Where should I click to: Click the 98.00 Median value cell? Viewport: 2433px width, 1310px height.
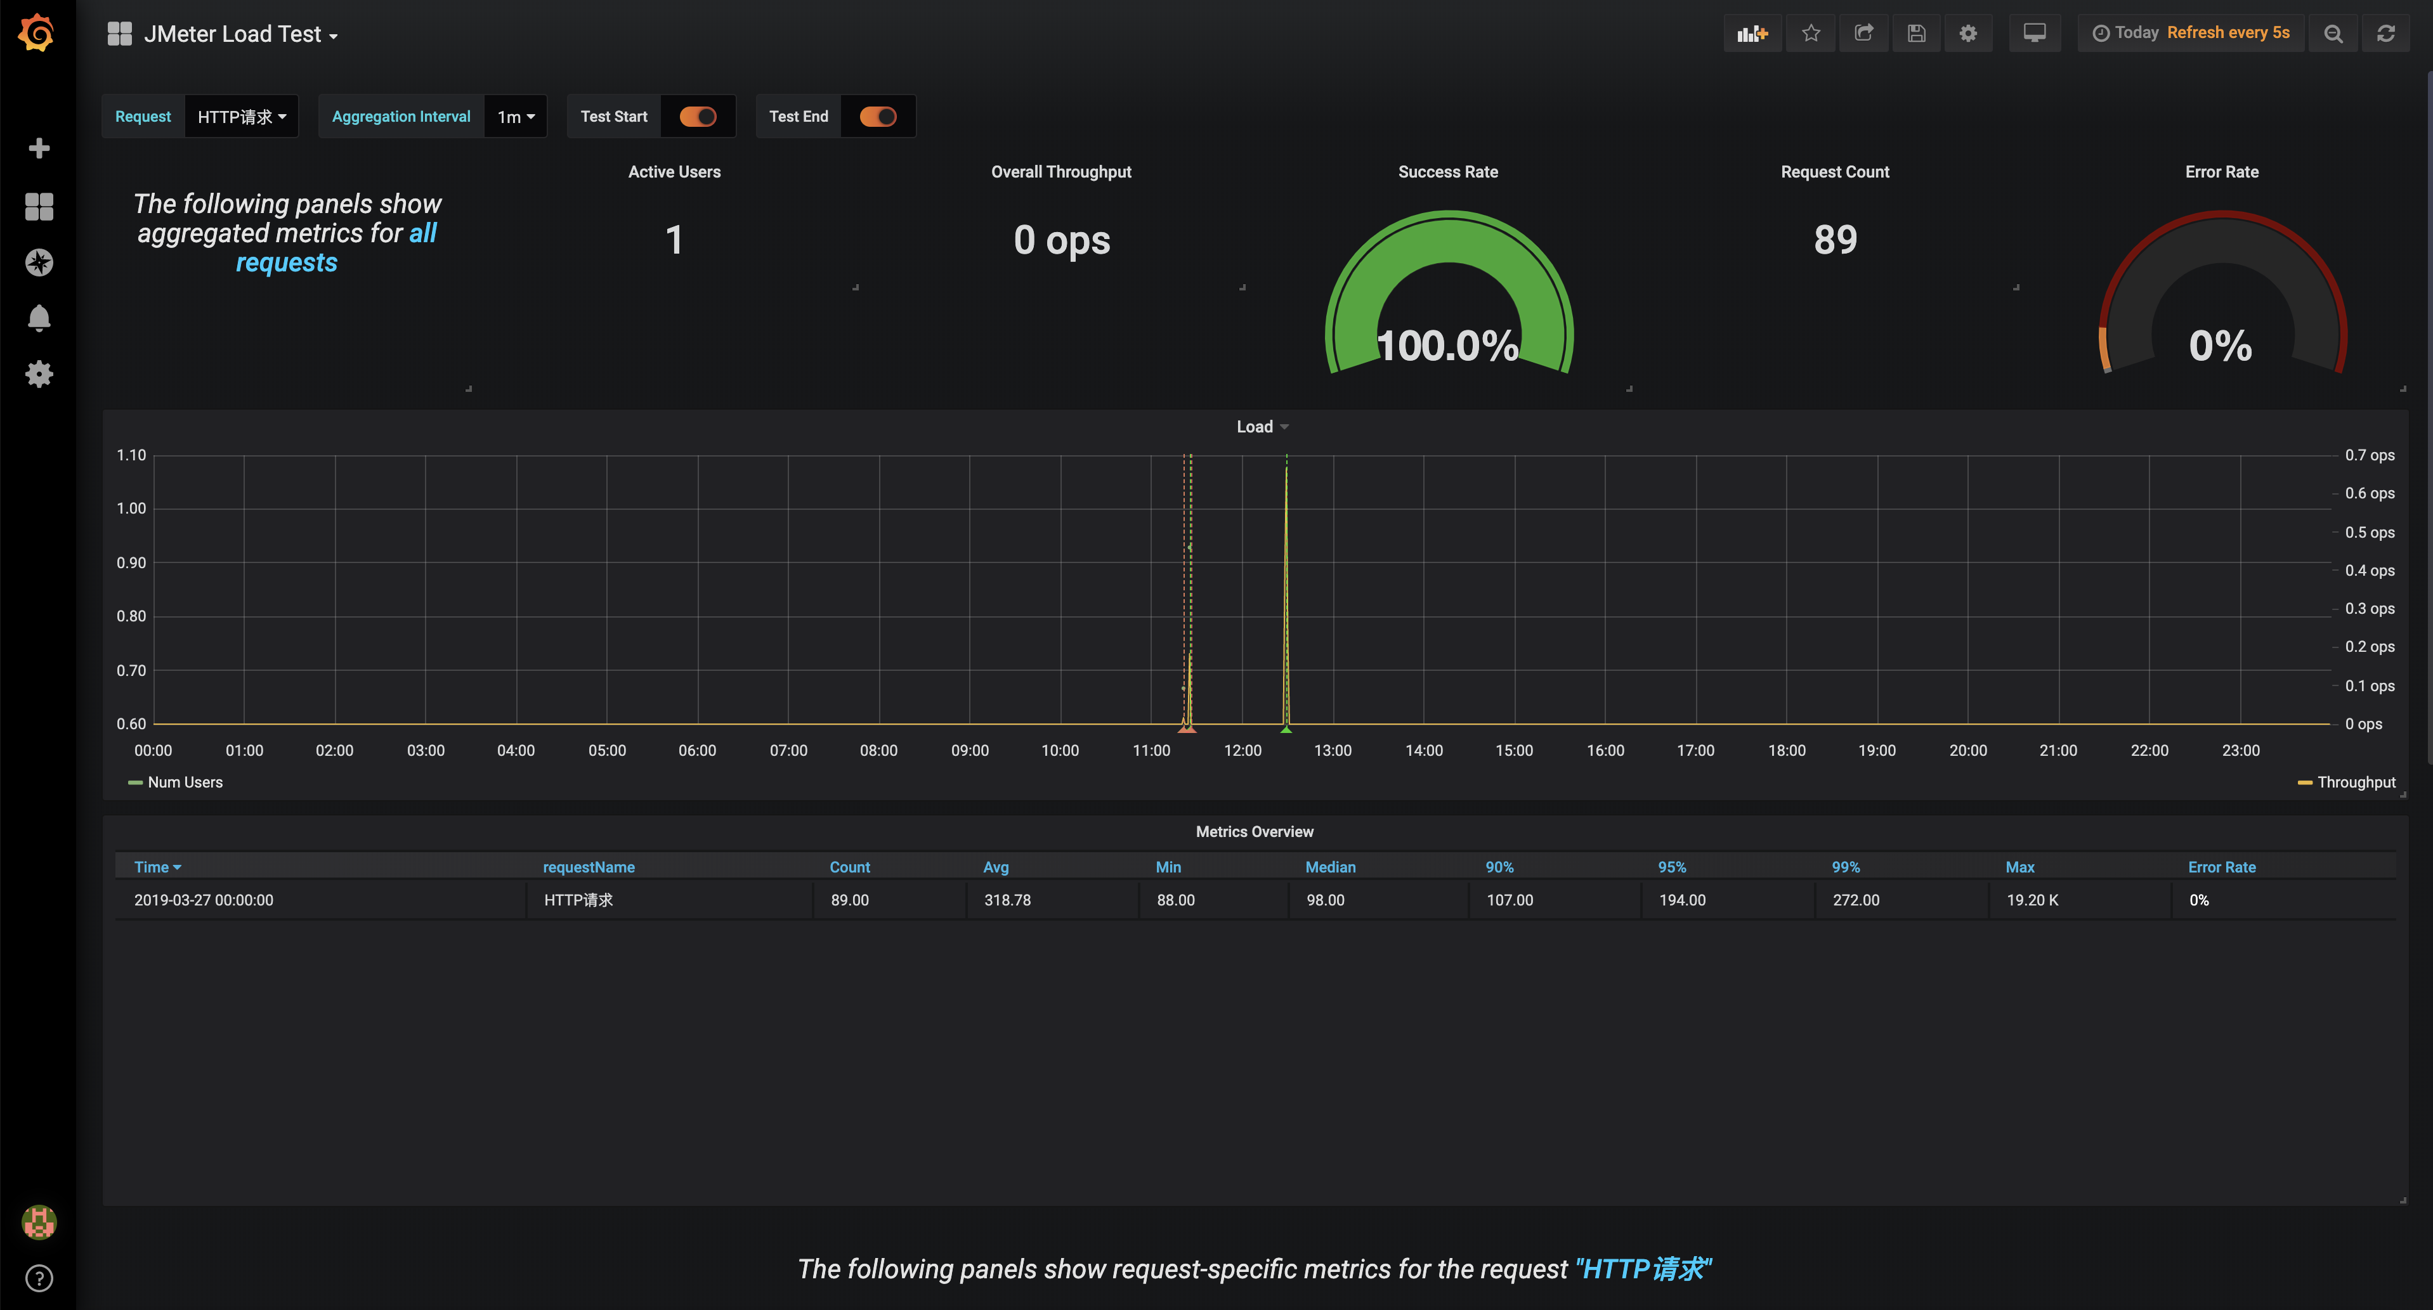(x=1379, y=900)
